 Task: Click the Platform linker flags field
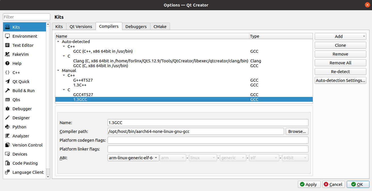click(208, 149)
